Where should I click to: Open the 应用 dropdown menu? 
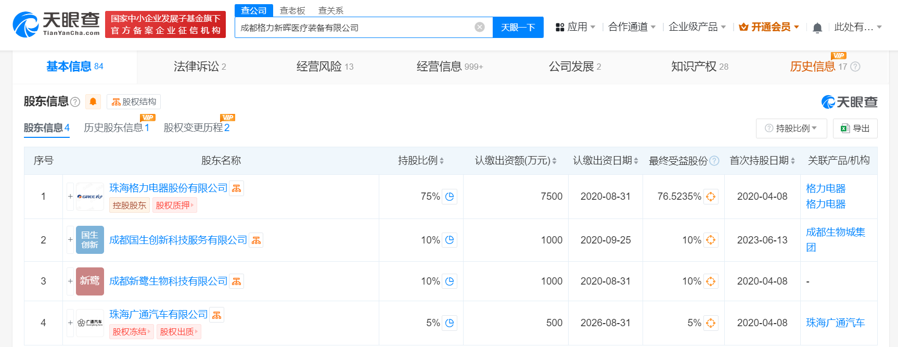click(x=575, y=27)
